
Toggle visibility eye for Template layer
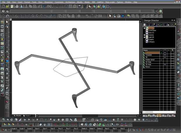tap(165, 55)
